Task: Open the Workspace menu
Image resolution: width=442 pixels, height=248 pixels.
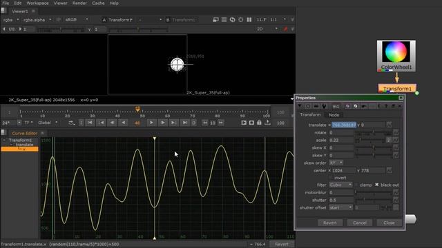Action: (x=37, y=3)
